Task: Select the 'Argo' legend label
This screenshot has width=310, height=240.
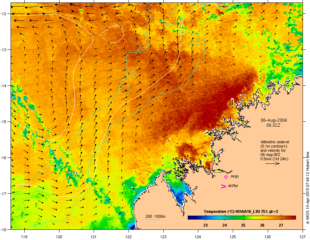Action: tap(235, 176)
